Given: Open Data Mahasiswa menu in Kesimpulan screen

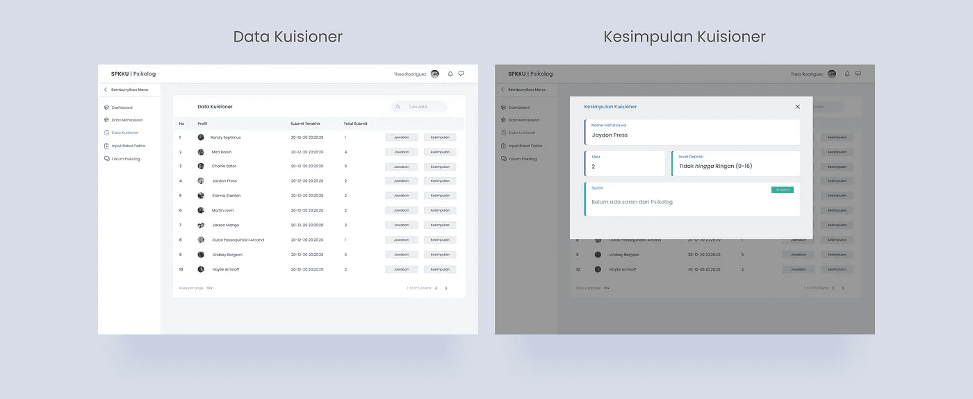Looking at the screenshot, I should (x=521, y=120).
